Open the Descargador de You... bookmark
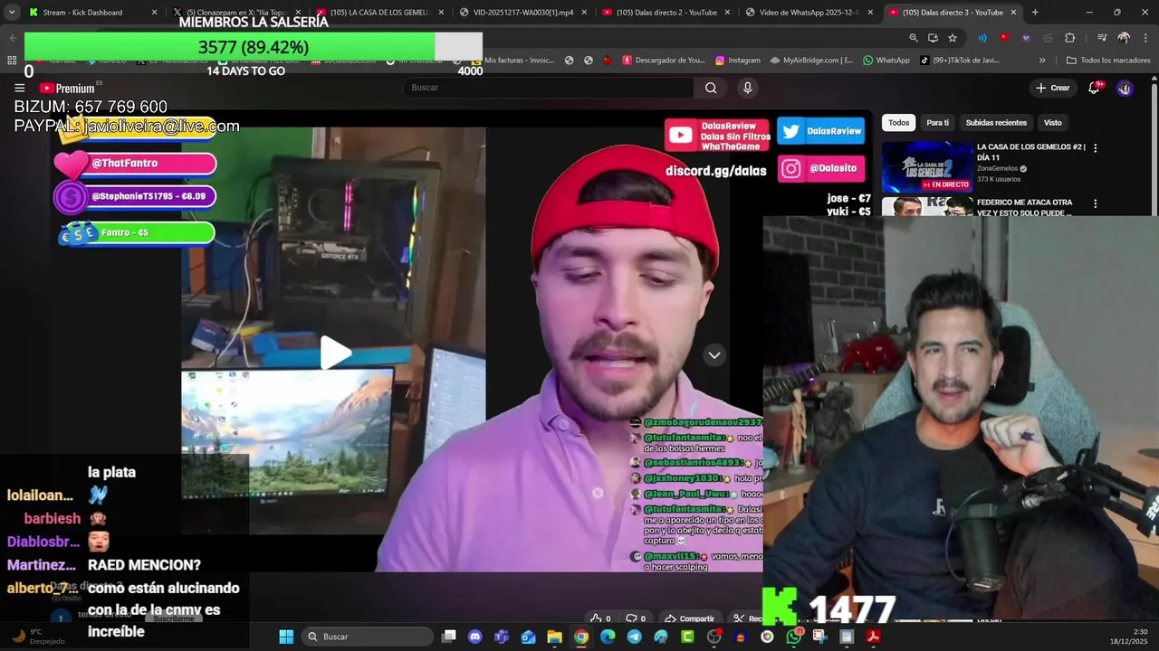Screen dimensions: 1159x651 [x=662, y=61]
